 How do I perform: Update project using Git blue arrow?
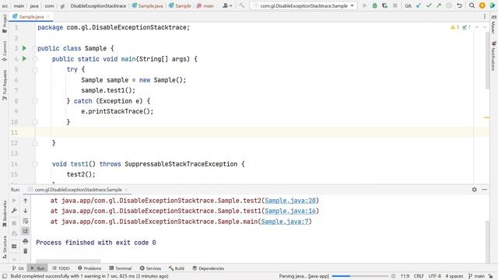pyautogui.click(x=419, y=5)
